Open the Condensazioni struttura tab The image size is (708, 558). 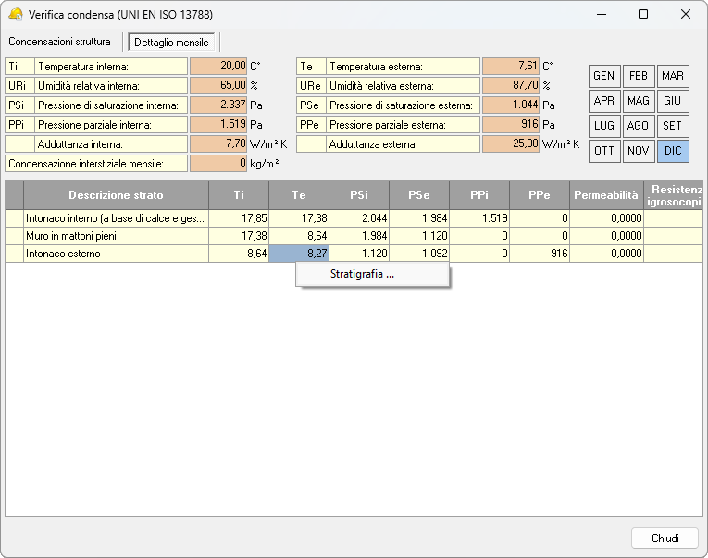pyautogui.click(x=59, y=42)
